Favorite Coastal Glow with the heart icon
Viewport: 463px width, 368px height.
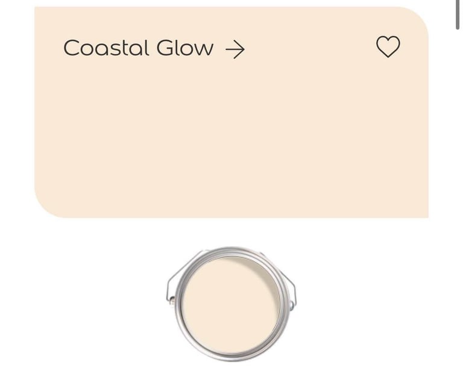388,46
